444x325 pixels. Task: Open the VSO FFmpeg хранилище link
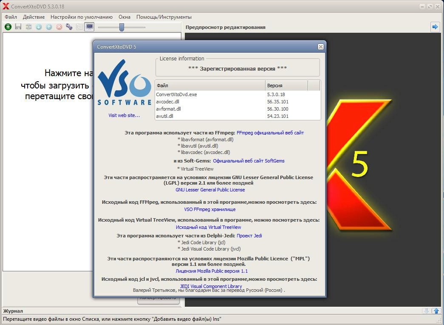point(210,209)
